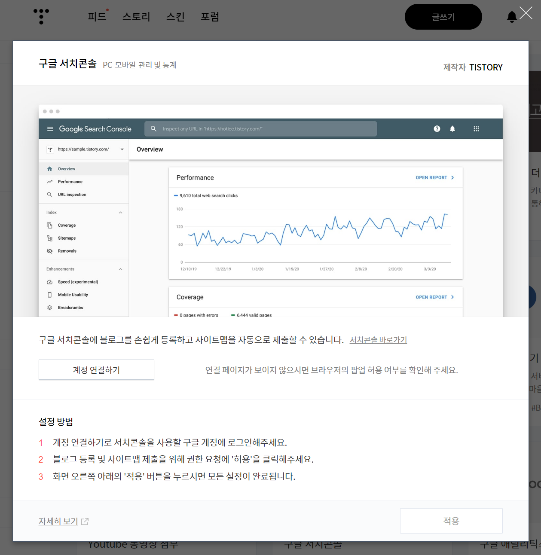Image resolution: width=541 pixels, height=555 pixels.
Task: Open the 피드 menu
Action: [x=97, y=17]
